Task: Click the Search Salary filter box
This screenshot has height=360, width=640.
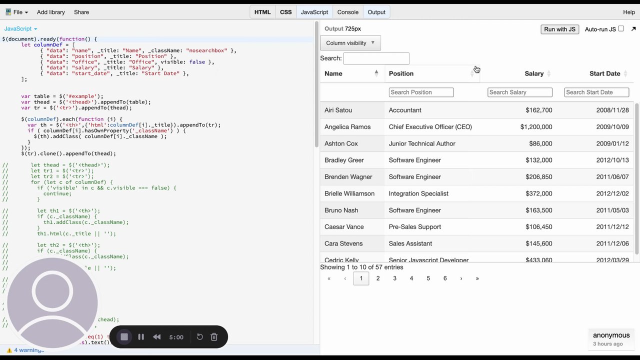Action: click(x=520, y=92)
